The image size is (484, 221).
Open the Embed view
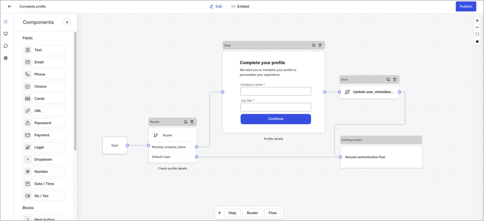pos(240,6)
